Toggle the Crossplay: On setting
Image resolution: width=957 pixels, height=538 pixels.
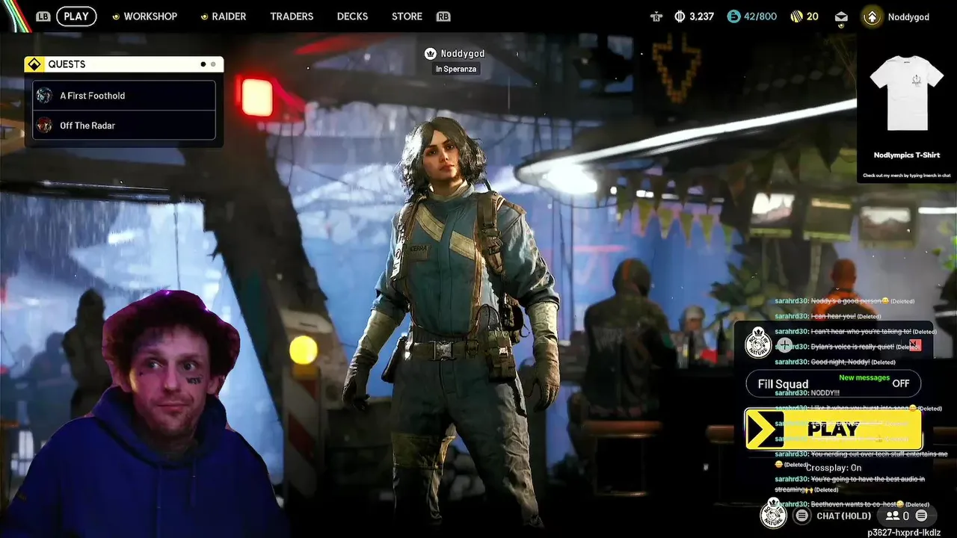833,468
